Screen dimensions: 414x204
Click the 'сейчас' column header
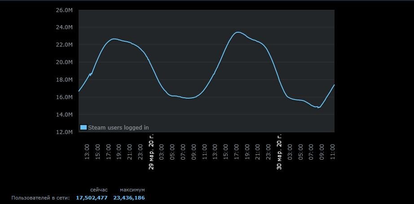pyautogui.click(x=99, y=190)
